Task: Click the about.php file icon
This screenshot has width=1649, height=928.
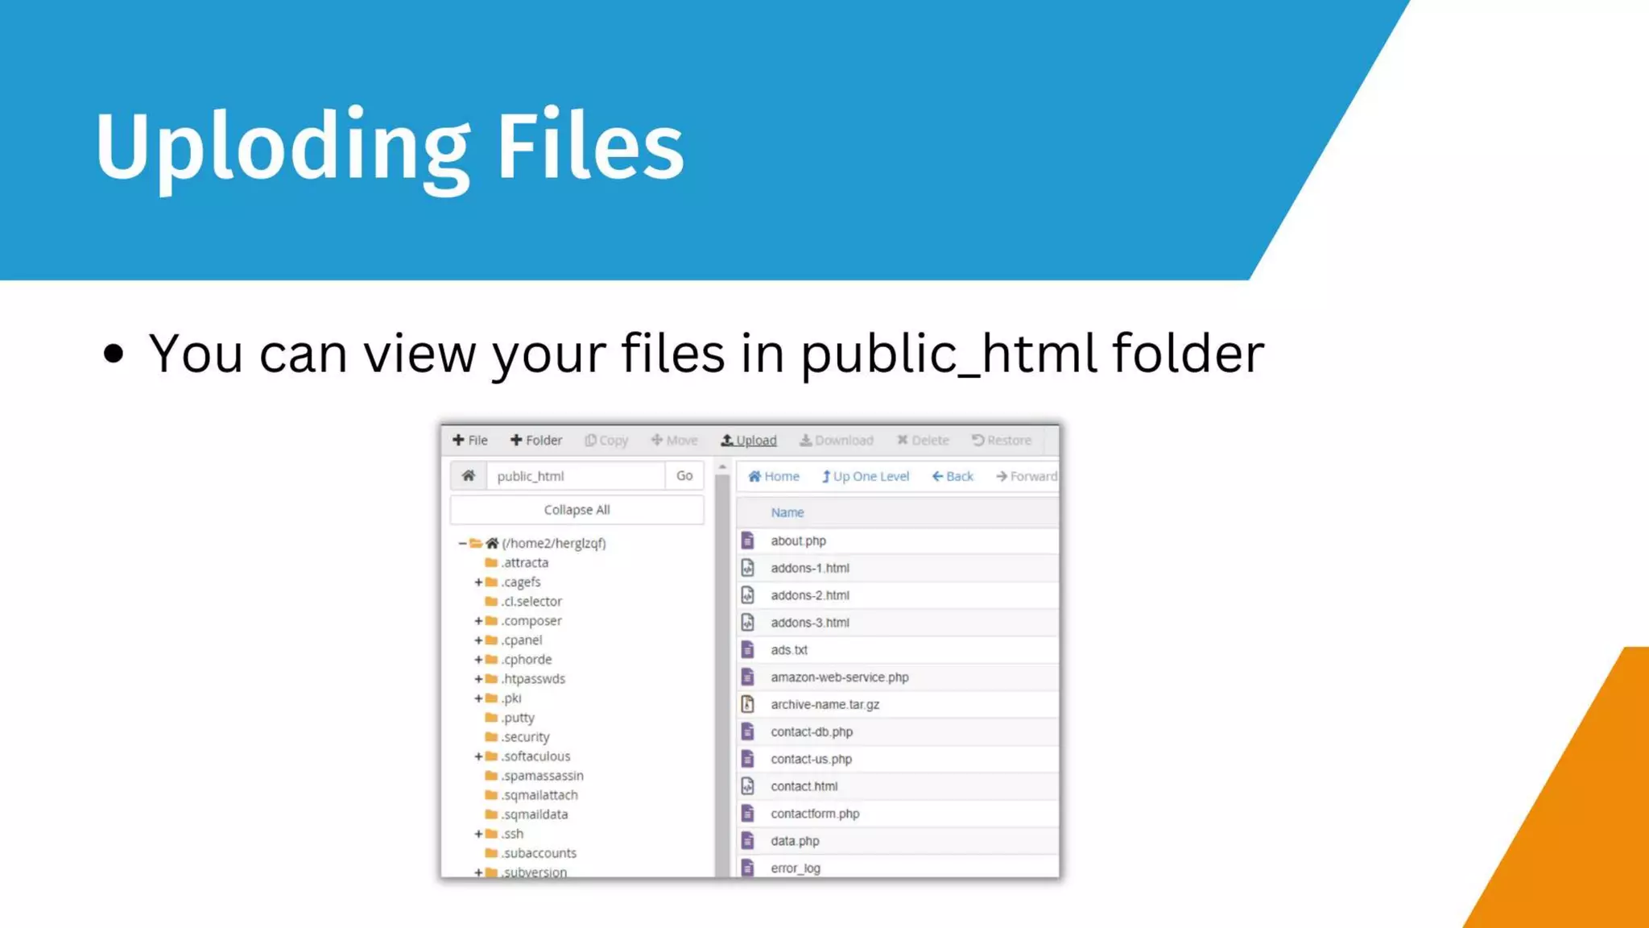Action: coord(748,541)
